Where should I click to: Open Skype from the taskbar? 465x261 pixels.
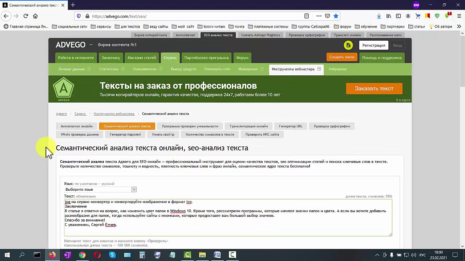[x=112, y=255]
